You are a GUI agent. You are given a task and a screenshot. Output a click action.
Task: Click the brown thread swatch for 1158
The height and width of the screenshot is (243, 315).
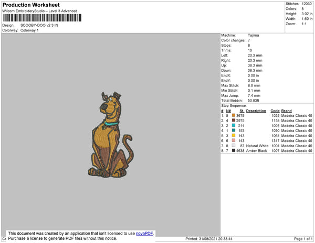(234, 120)
